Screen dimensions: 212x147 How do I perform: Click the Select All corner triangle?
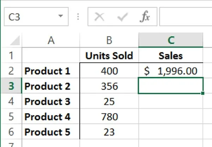(x=15, y=41)
